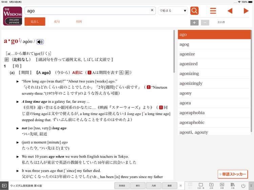Go forward with the right arrow icon
254x190 pixels.
coord(246,11)
